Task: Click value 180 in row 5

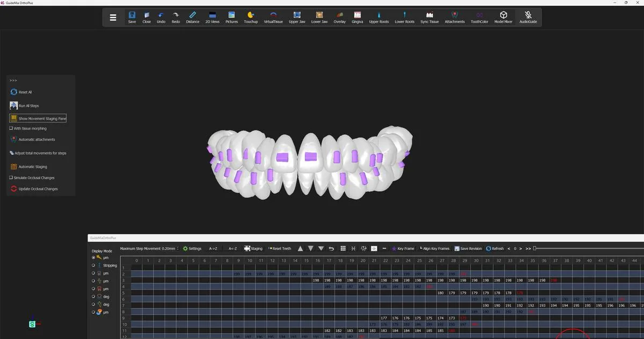Action: [x=441, y=293]
